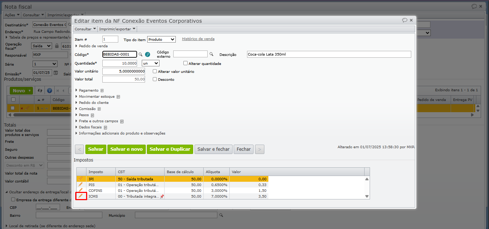The width and height of the screenshot is (489, 229).
Task: Open the arrow beside the Novo button
Action: (x=30, y=91)
